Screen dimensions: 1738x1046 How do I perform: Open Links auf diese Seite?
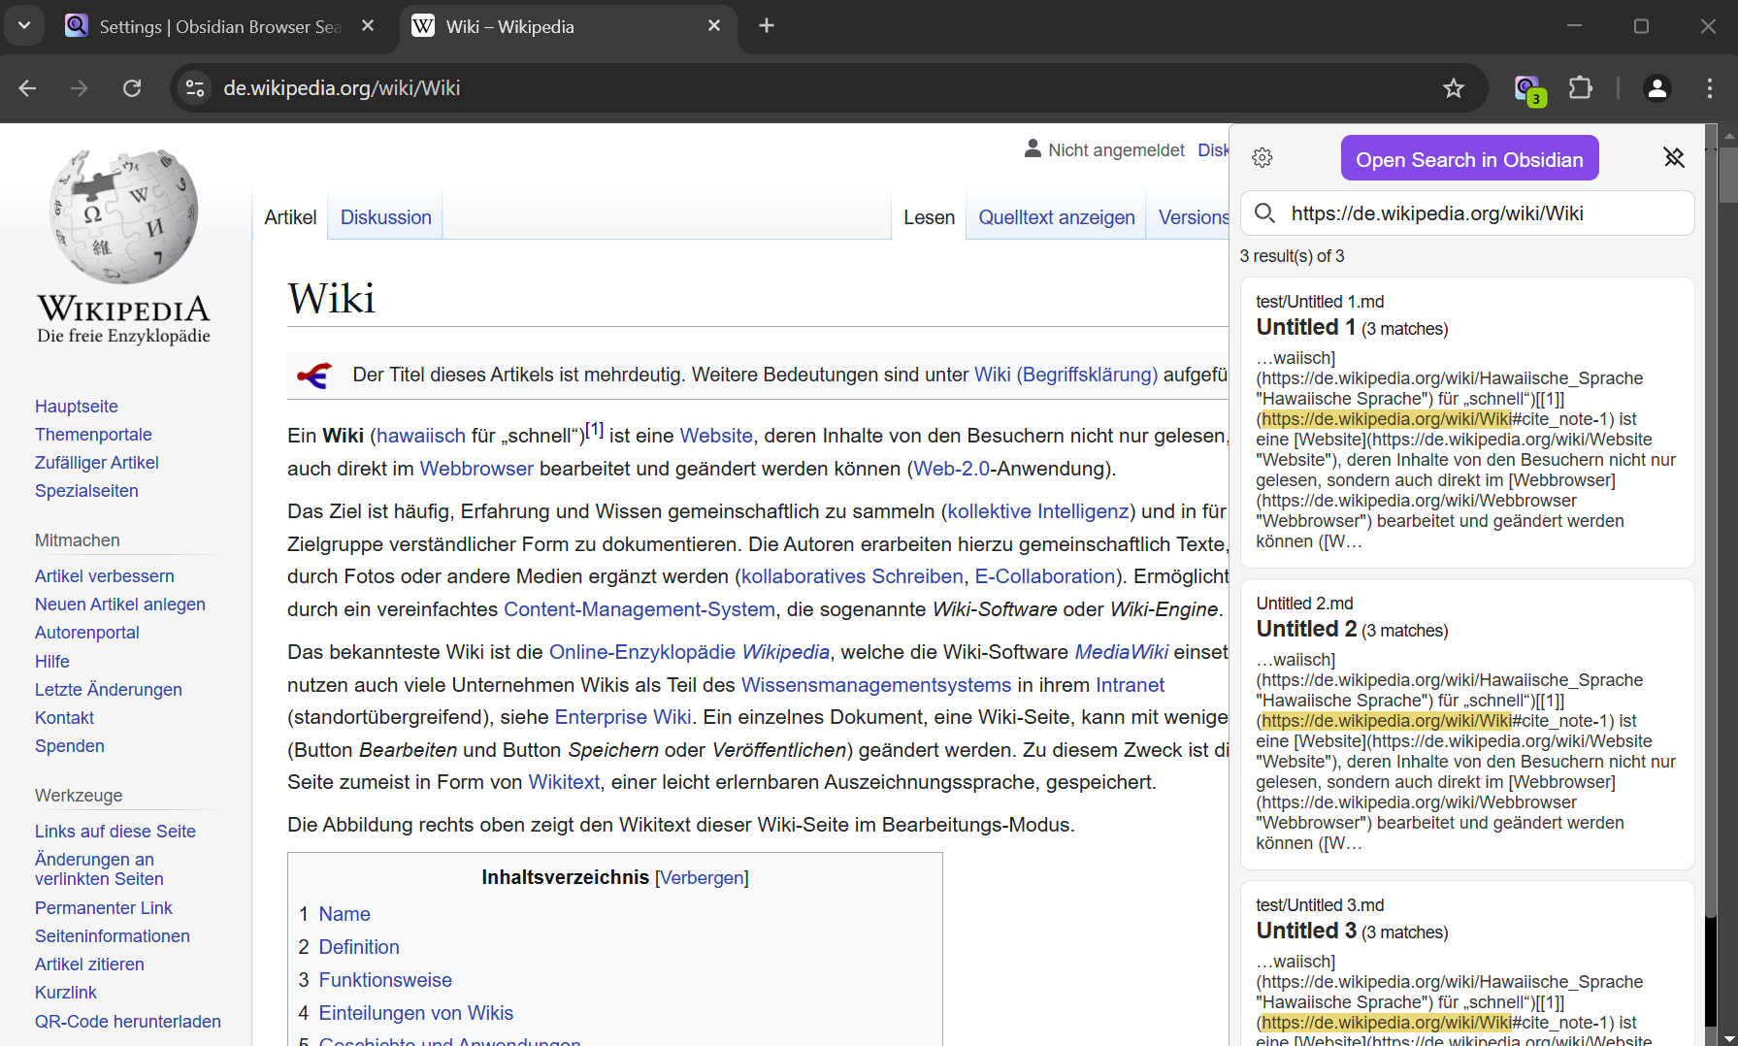115,832
